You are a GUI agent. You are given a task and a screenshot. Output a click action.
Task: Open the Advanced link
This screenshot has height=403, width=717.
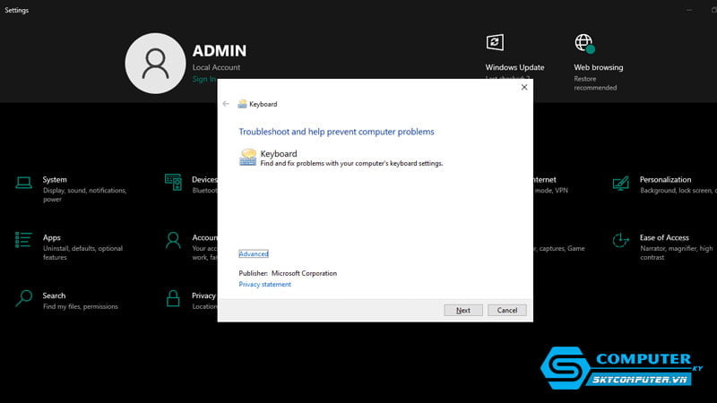253,254
